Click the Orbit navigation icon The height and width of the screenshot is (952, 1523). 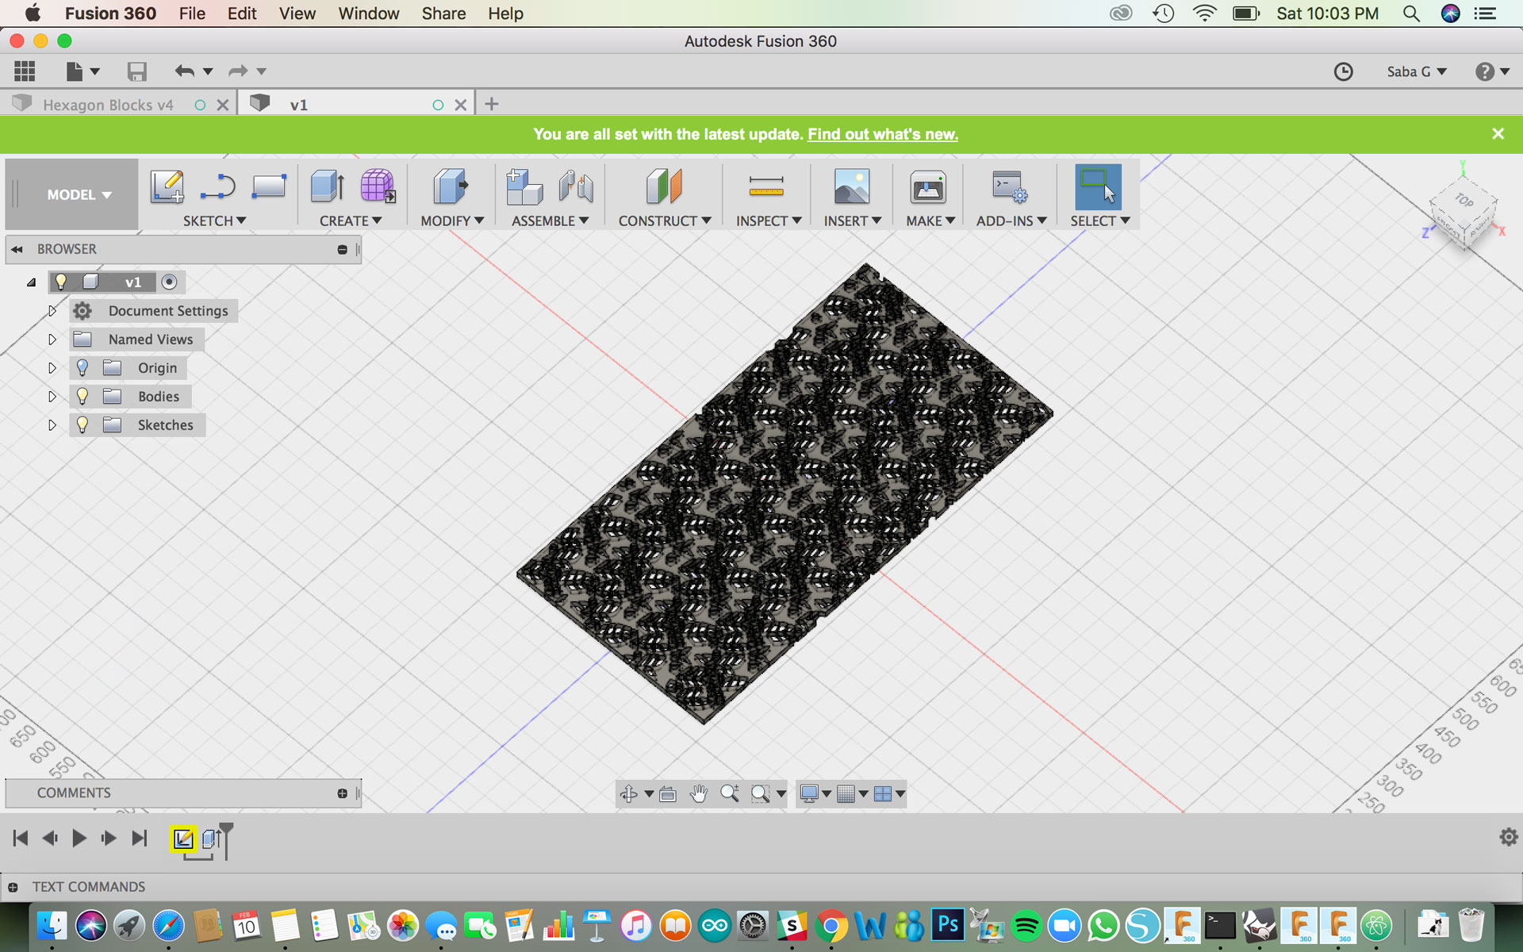629,793
